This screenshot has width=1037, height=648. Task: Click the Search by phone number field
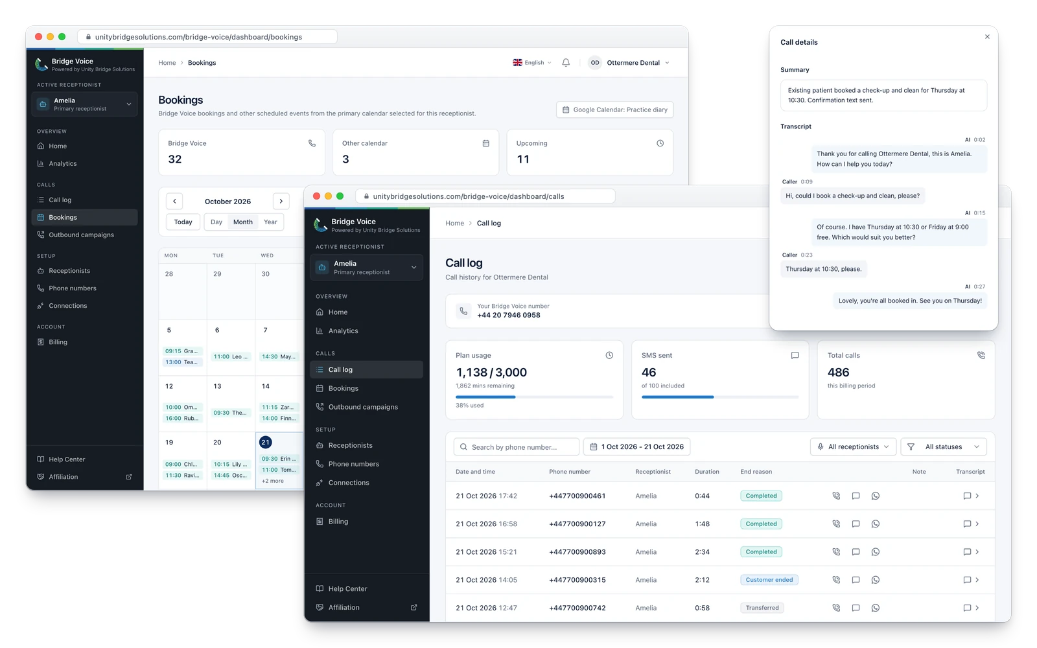point(516,446)
